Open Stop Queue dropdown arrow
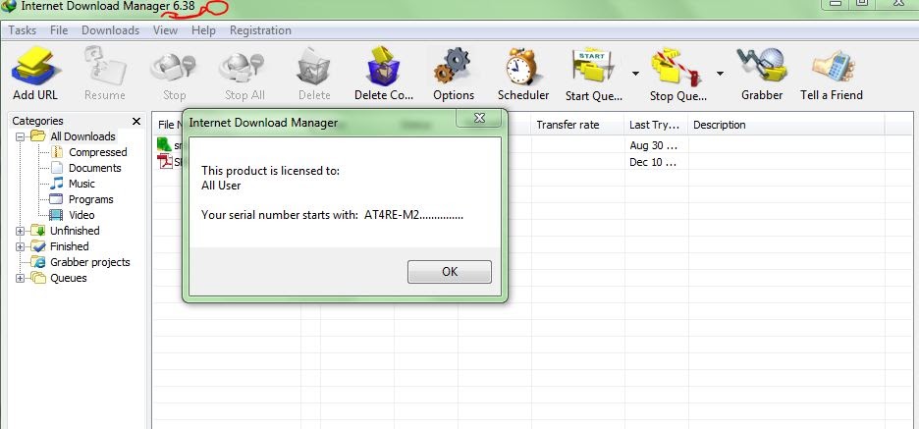This screenshot has width=919, height=429. (x=720, y=74)
